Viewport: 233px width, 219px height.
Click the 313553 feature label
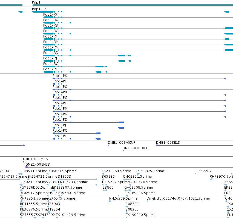pyautogui.click(x=64, y=177)
